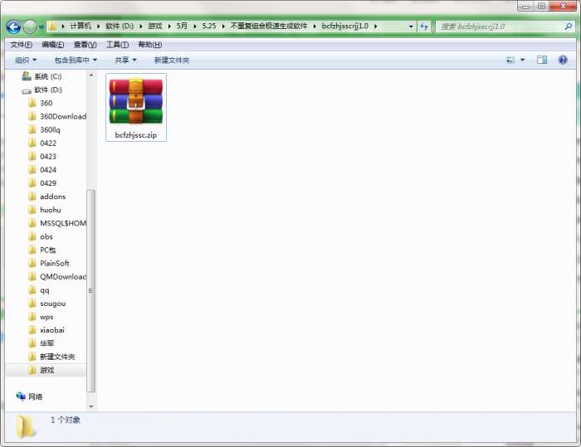Click the navigation pane scrollbar thumb

click(90, 291)
